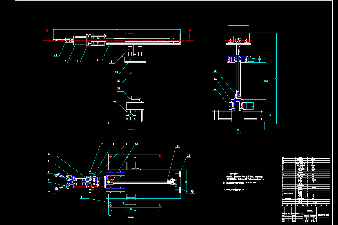Click part callout number 7
Image resolution: width=338 pixels, height=225 pixels.
click(x=102, y=144)
